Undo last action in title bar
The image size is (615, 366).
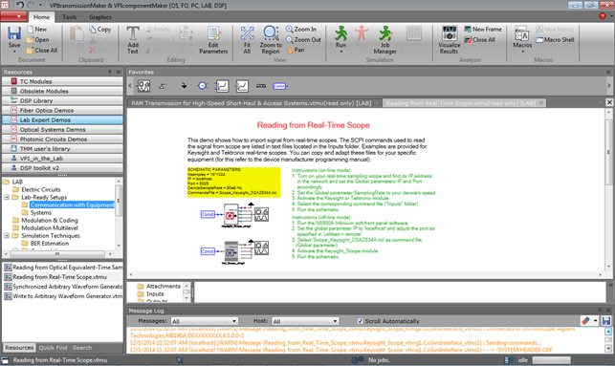coord(19,5)
